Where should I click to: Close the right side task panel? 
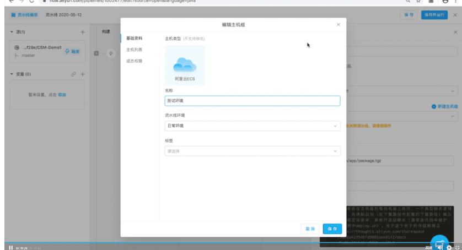point(455,32)
